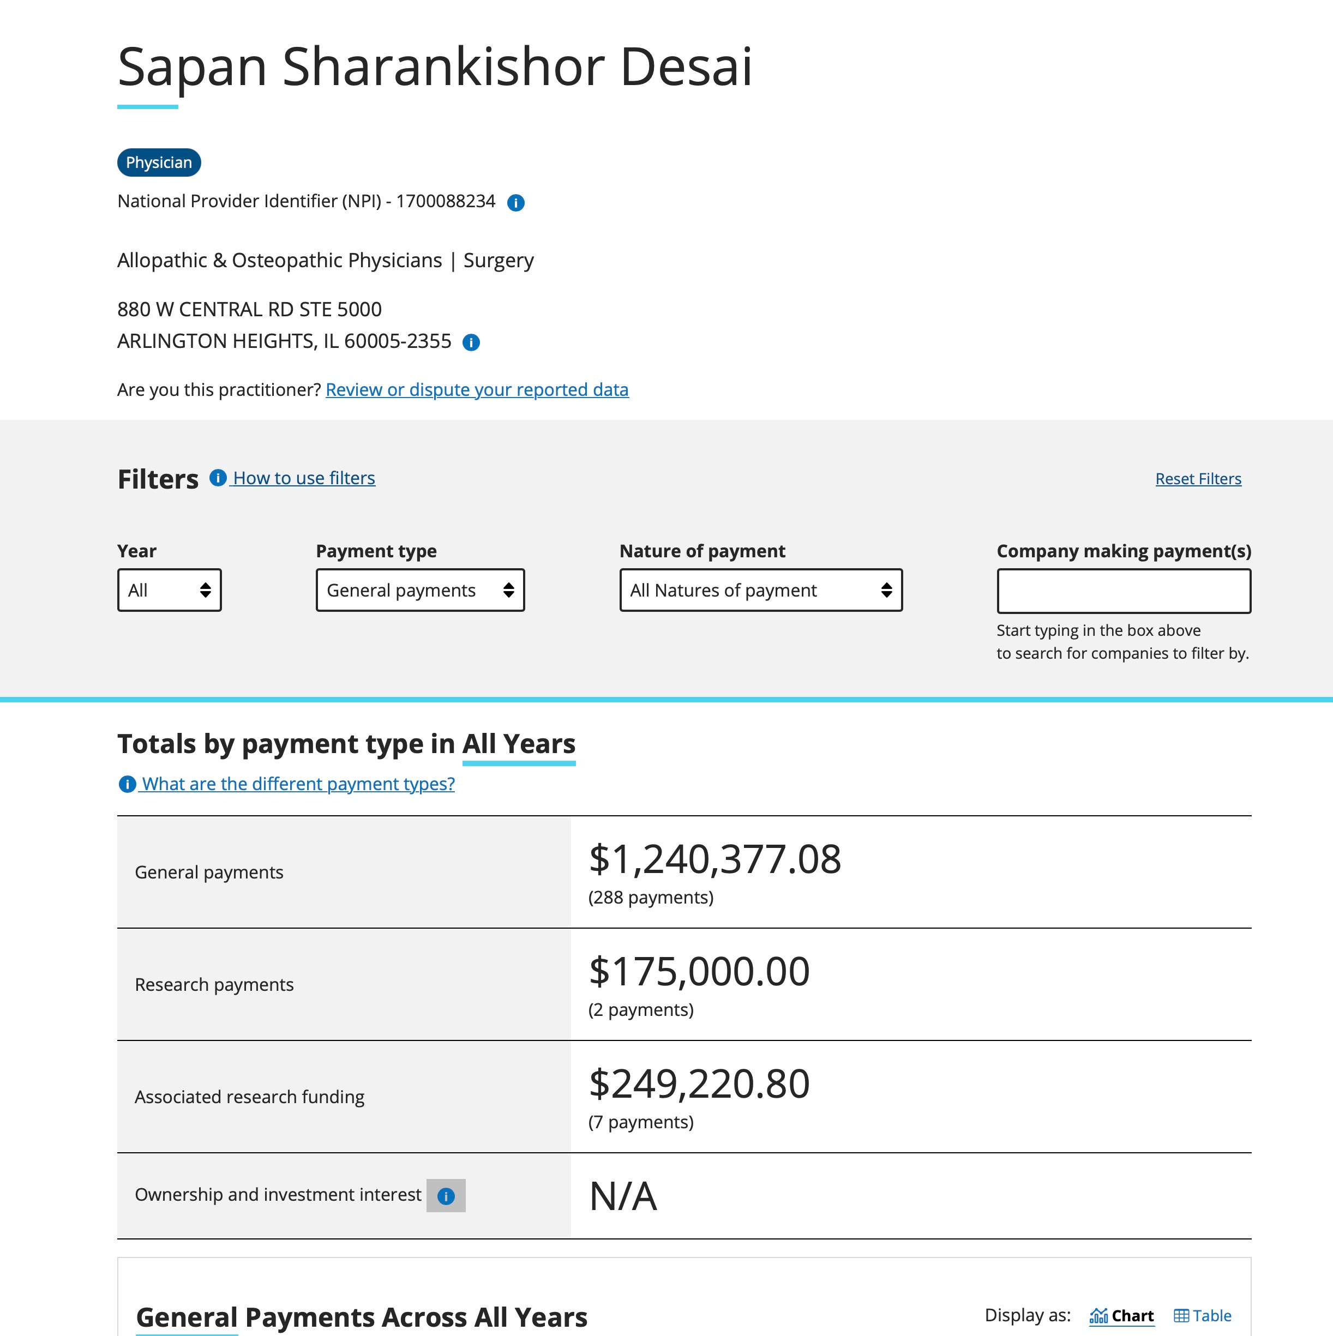The height and width of the screenshot is (1336, 1333).
Task: Expand the Nature of payment dropdown
Action: pyautogui.click(x=761, y=590)
